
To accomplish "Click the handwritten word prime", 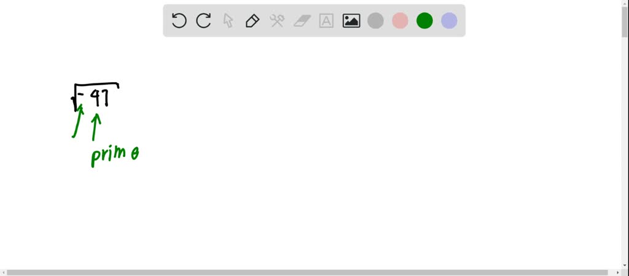I will (115, 155).
